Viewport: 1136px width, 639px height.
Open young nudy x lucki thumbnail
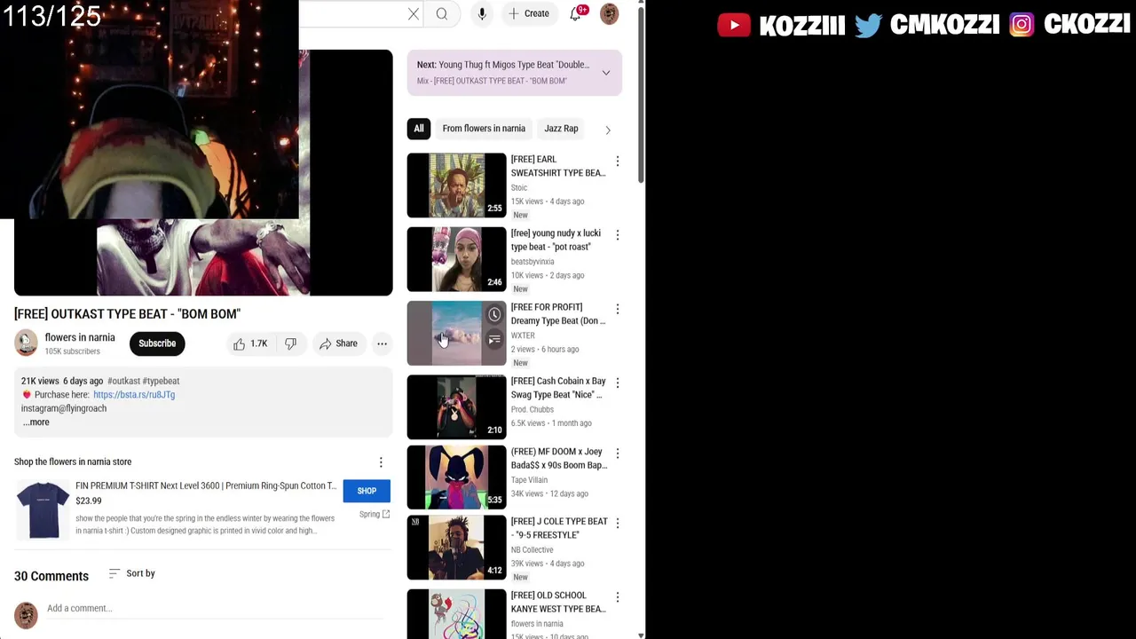(x=456, y=259)
